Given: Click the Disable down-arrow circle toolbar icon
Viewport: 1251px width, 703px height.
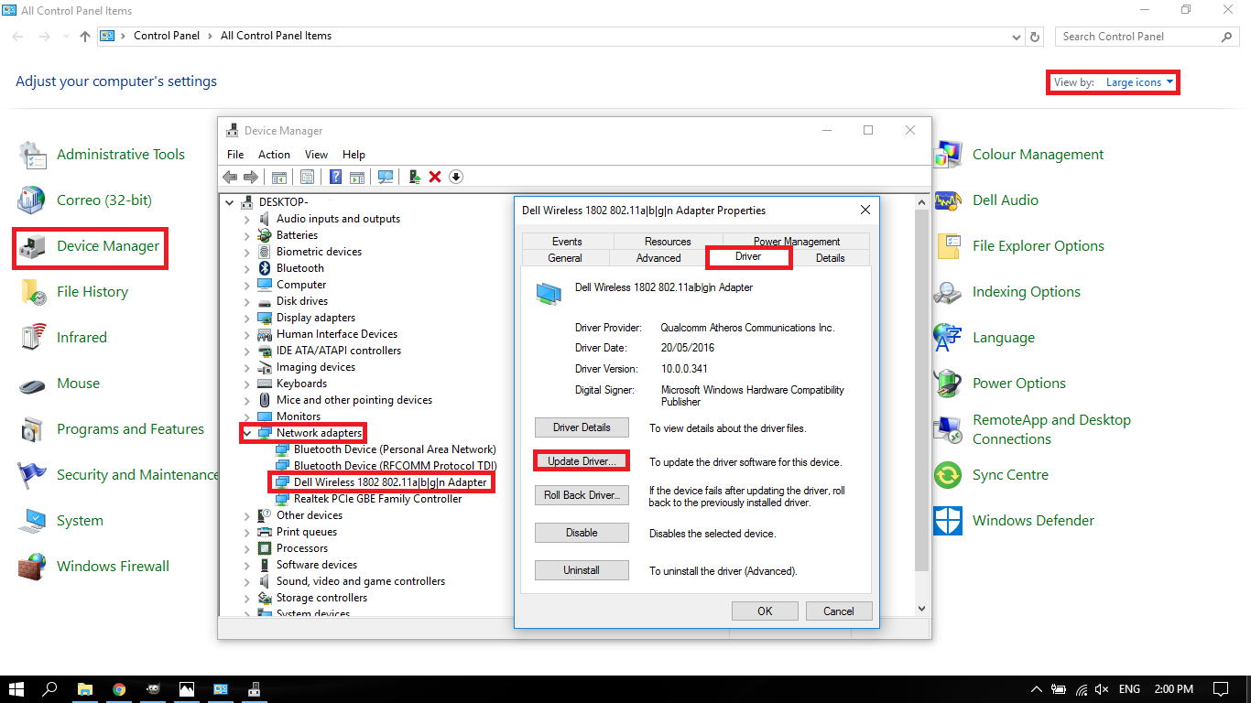Looking at the screenshot, I should pyautogui.click(x=456, y=177).
